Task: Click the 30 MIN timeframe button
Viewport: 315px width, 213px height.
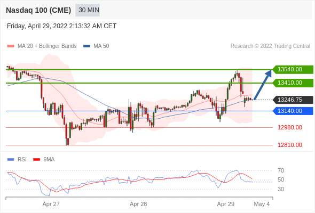Action: tap(88, 10)
